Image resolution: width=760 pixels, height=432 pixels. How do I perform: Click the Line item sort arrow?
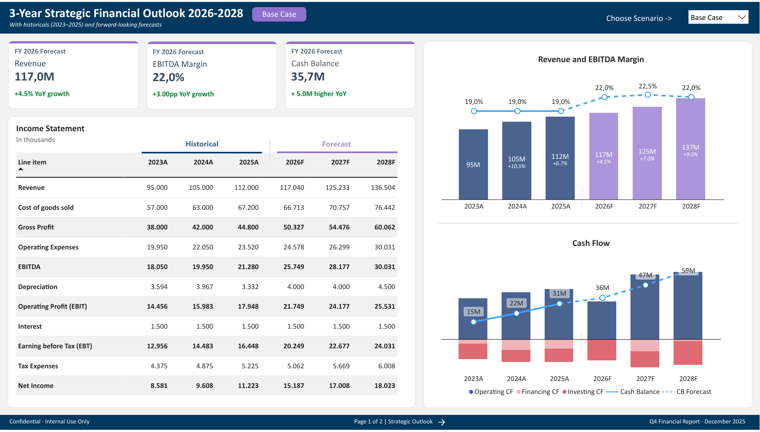[21, 169]
